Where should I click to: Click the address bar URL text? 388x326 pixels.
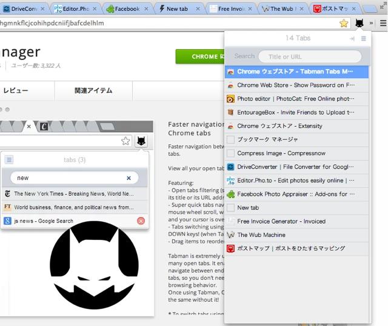(52, 23)
